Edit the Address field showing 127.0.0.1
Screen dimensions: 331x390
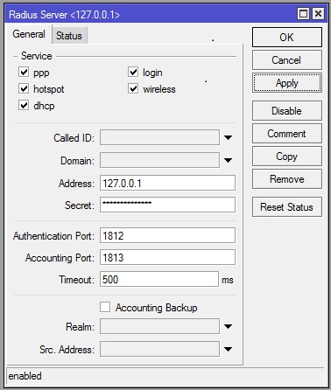(167, 183)
